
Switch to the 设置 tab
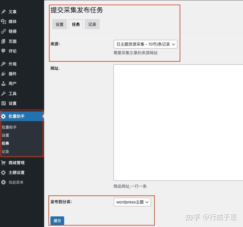coord(59,24)
